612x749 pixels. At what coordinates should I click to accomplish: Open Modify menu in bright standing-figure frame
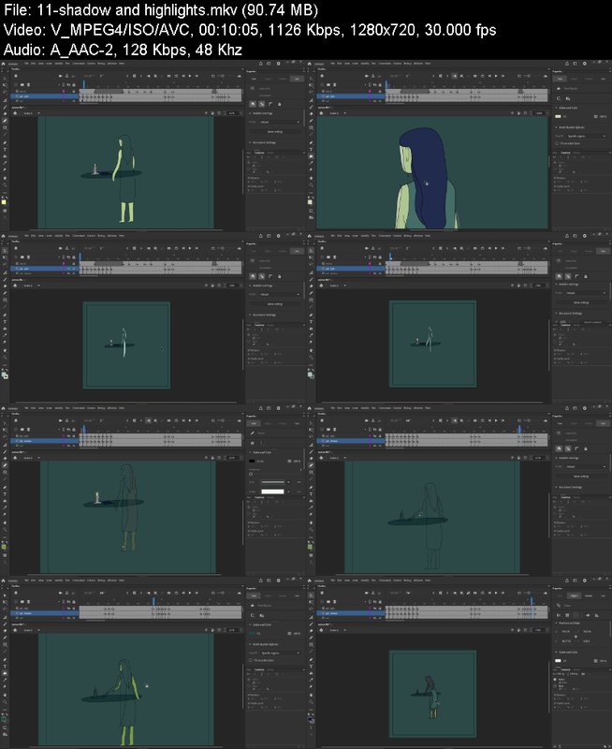click(59, 63)
